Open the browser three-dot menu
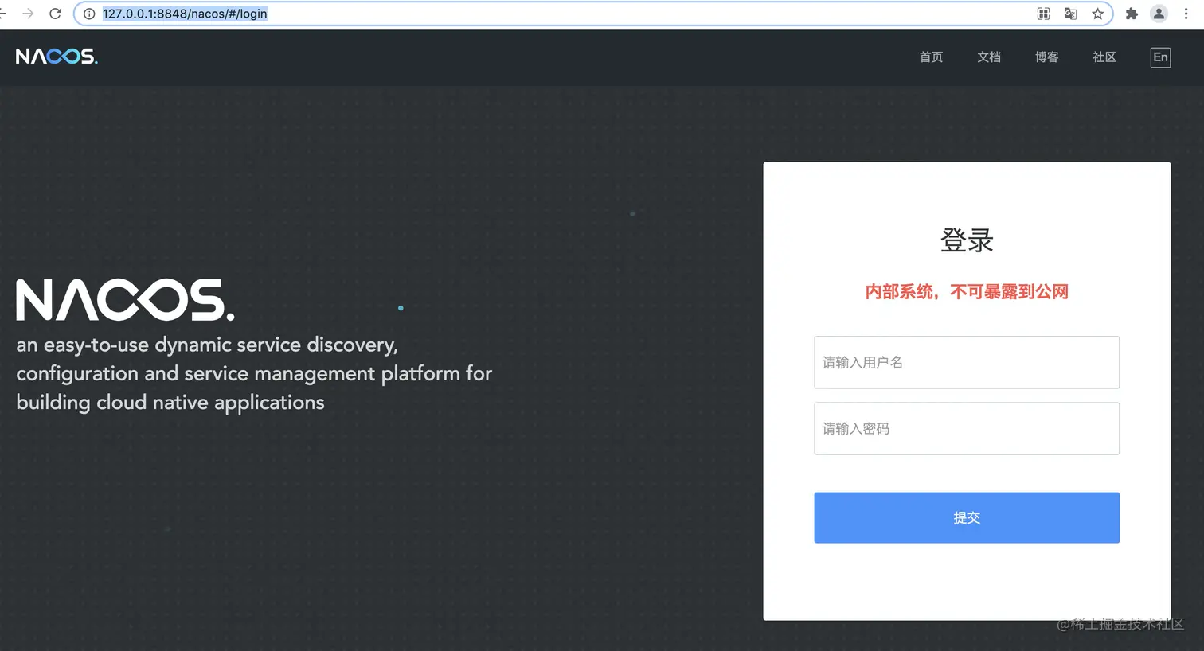This screenshot has height=651, width=1204. [x=1186, y=14]
